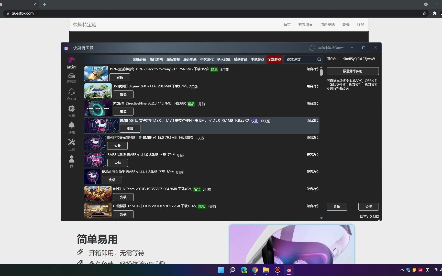The width and height of the screenshot is (442, 276).
Task: Open 开发博客 link on website
Action: [x=305, y=25]
